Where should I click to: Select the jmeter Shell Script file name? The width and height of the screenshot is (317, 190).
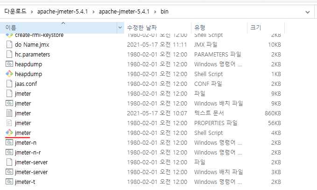(x=23, y=133)
